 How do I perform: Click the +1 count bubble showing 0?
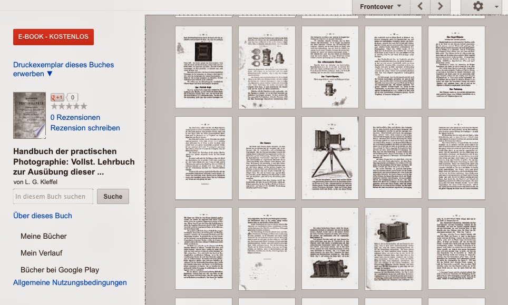(x=72, y=97)
